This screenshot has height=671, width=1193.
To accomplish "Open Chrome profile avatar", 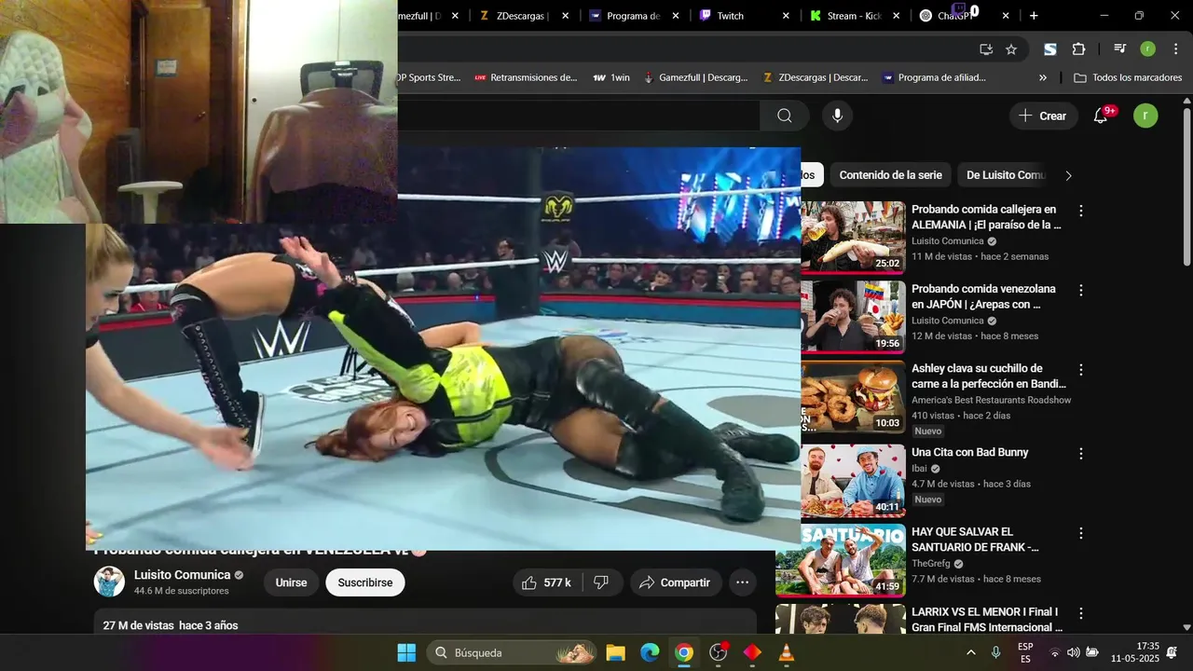I will tap(1147, 49).
